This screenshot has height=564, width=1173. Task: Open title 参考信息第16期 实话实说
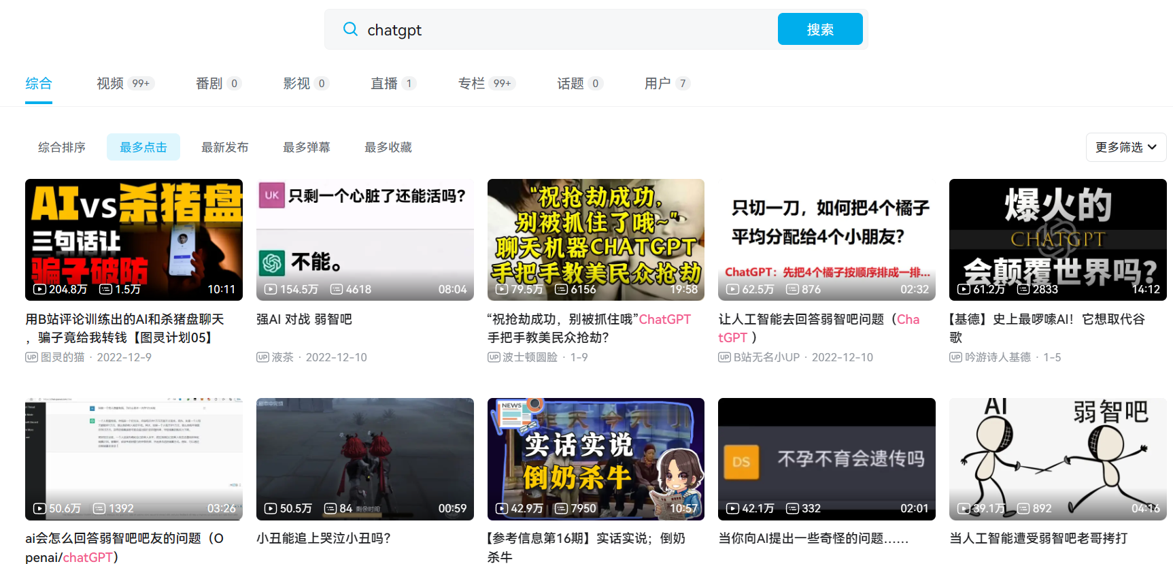click(x=586, y=547)
